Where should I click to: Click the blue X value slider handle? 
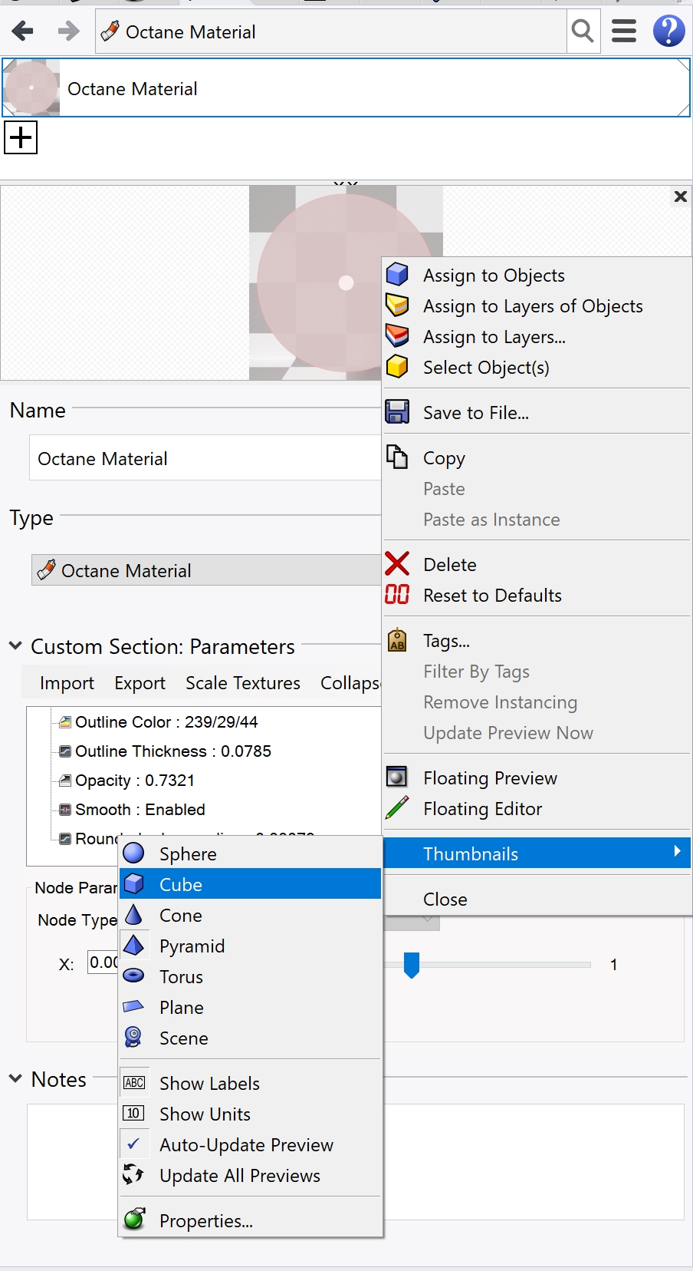(412, 965)
